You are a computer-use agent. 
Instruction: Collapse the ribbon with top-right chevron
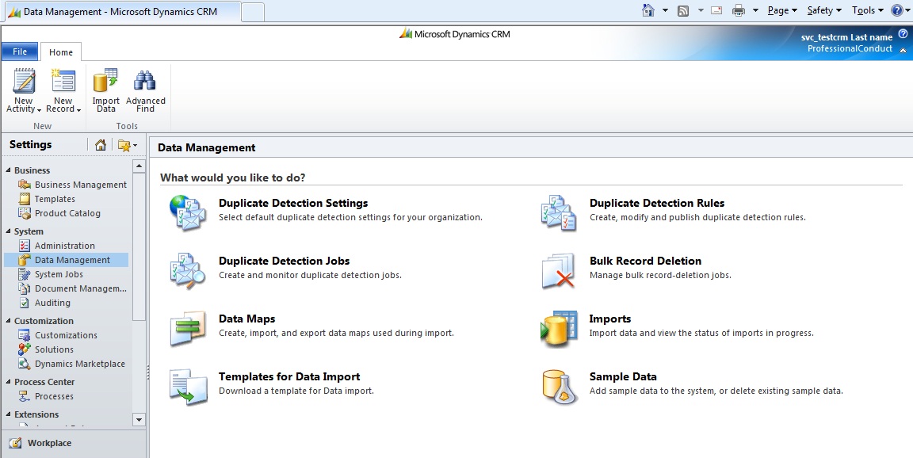tap(903, 52)
